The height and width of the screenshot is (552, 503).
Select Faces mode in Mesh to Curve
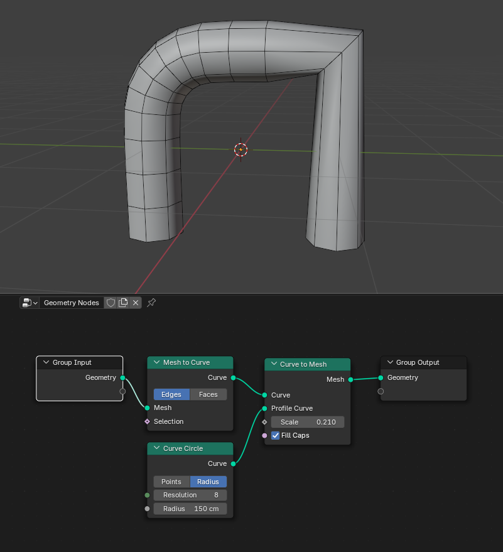click(208, 394)
